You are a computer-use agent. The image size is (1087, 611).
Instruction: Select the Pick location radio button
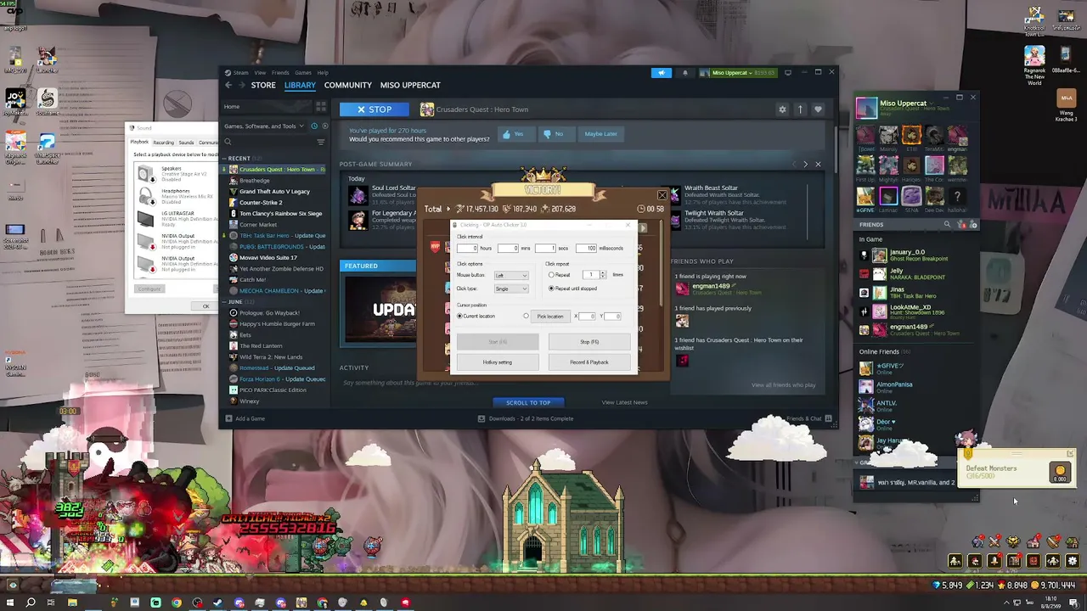pyautogui.click(x=526, y=317)
